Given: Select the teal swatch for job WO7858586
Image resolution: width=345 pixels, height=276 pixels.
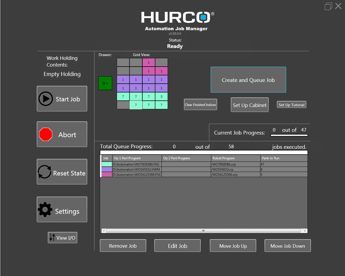Looking at the screenshot, I should pyautogui.click(x=107, y=164).
